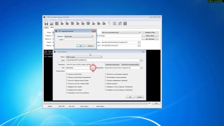The height and width of the screenshot is (126, 224).
Task: Enable 'Проверить чистые страницы с битфлипами'
Action: pos(106,87)
